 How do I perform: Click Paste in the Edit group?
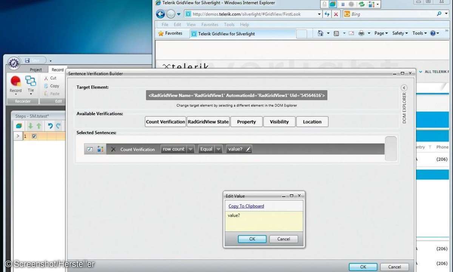[51, 94]
